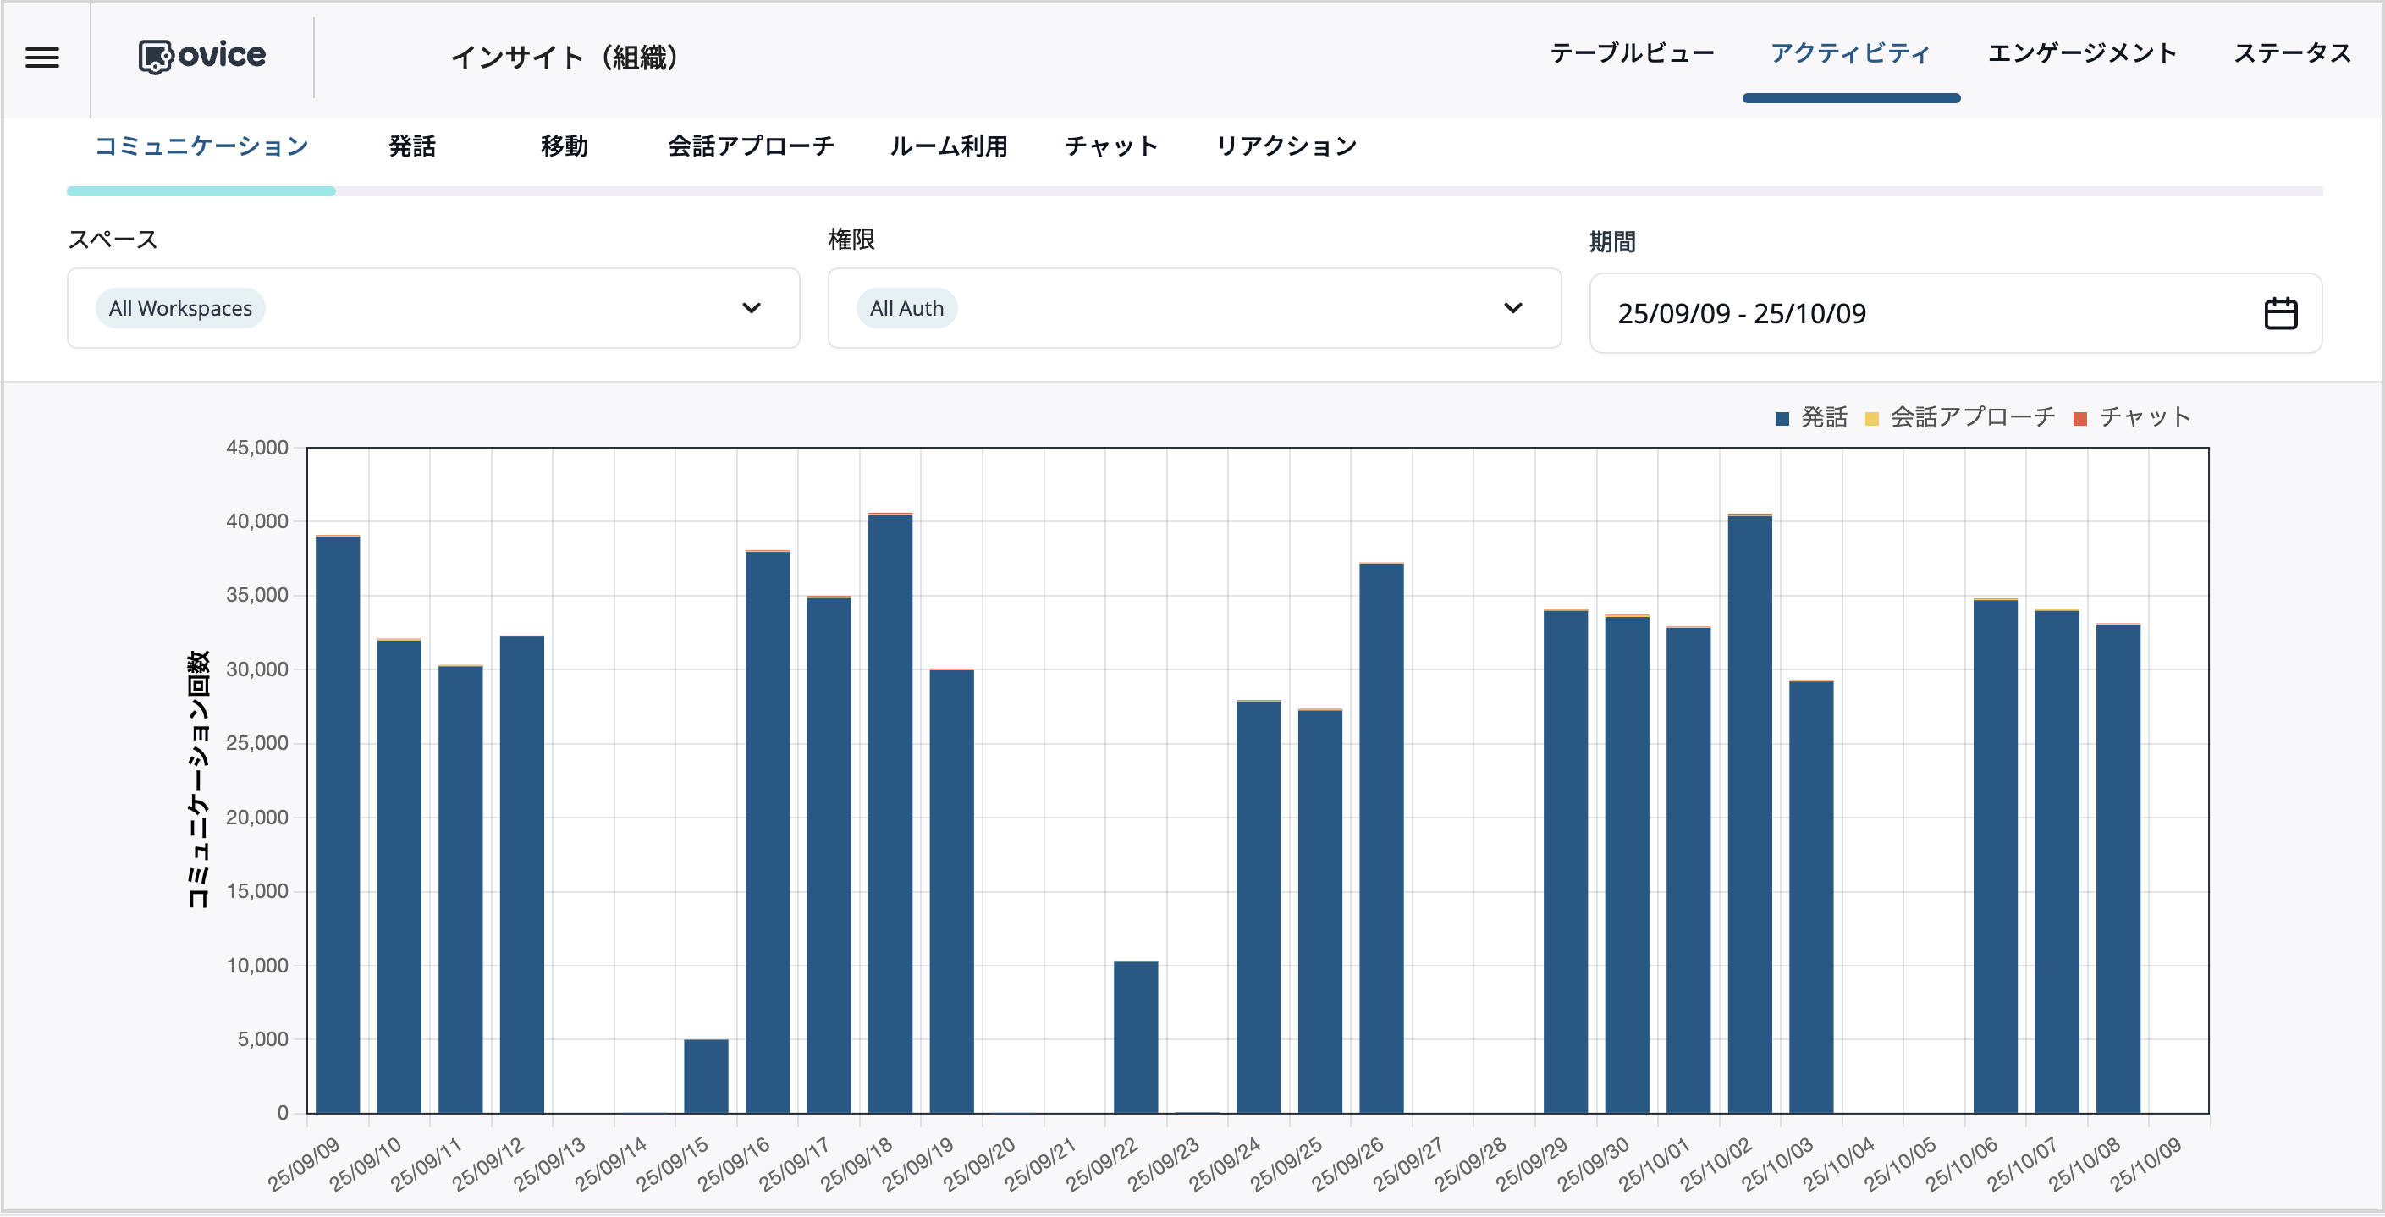This screenshot has height=1217, width=2385.
Task: Switch to the 移動 sub-tab
Action: [x=564, y=146]
